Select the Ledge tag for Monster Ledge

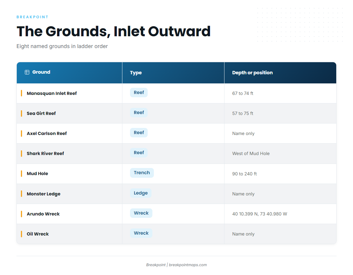pos(141,193)
